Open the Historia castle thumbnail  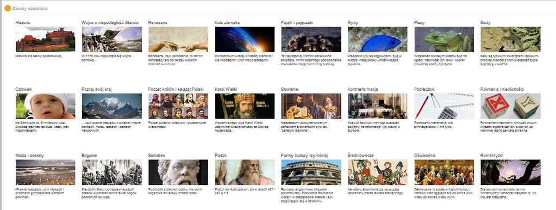tap(46, 39)
